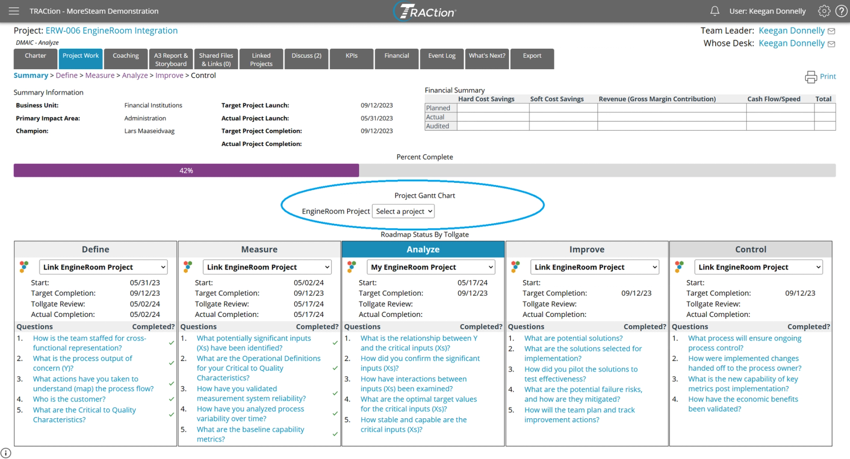Click Team Leader Keegan Donnelly link

[x=792, y=31]
